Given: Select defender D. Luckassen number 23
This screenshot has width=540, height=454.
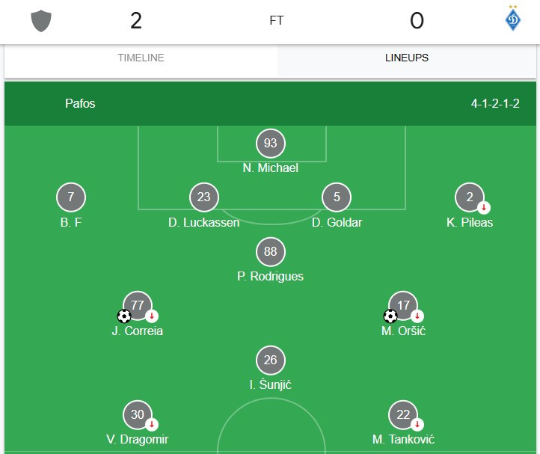Looking at the screenshot, I should [x=204, y=197].
